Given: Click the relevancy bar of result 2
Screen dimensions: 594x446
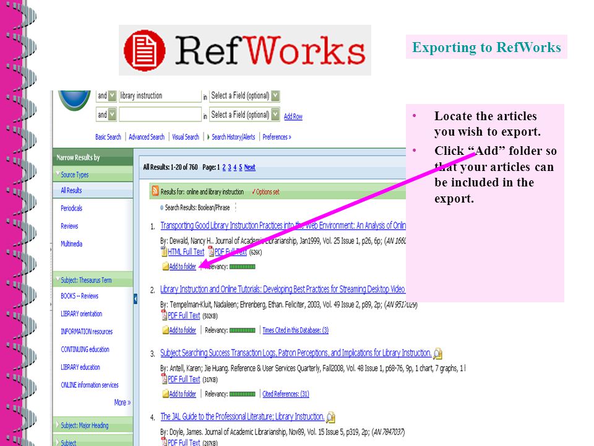Looking at the screenshot, I should [243, 330].
